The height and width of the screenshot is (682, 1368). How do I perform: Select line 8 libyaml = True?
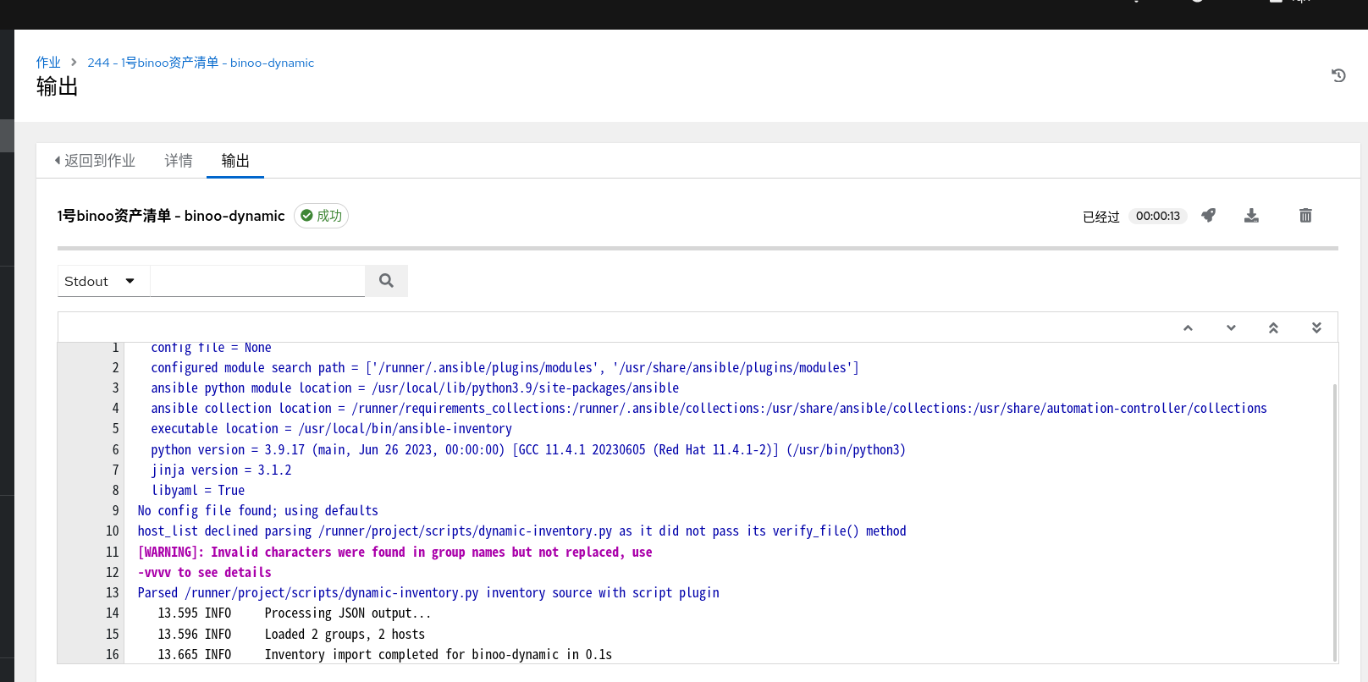coord(197,491)
